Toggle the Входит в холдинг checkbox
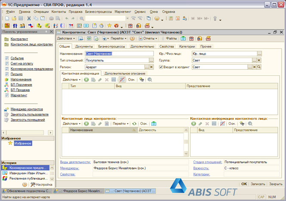 click(161, 67)
